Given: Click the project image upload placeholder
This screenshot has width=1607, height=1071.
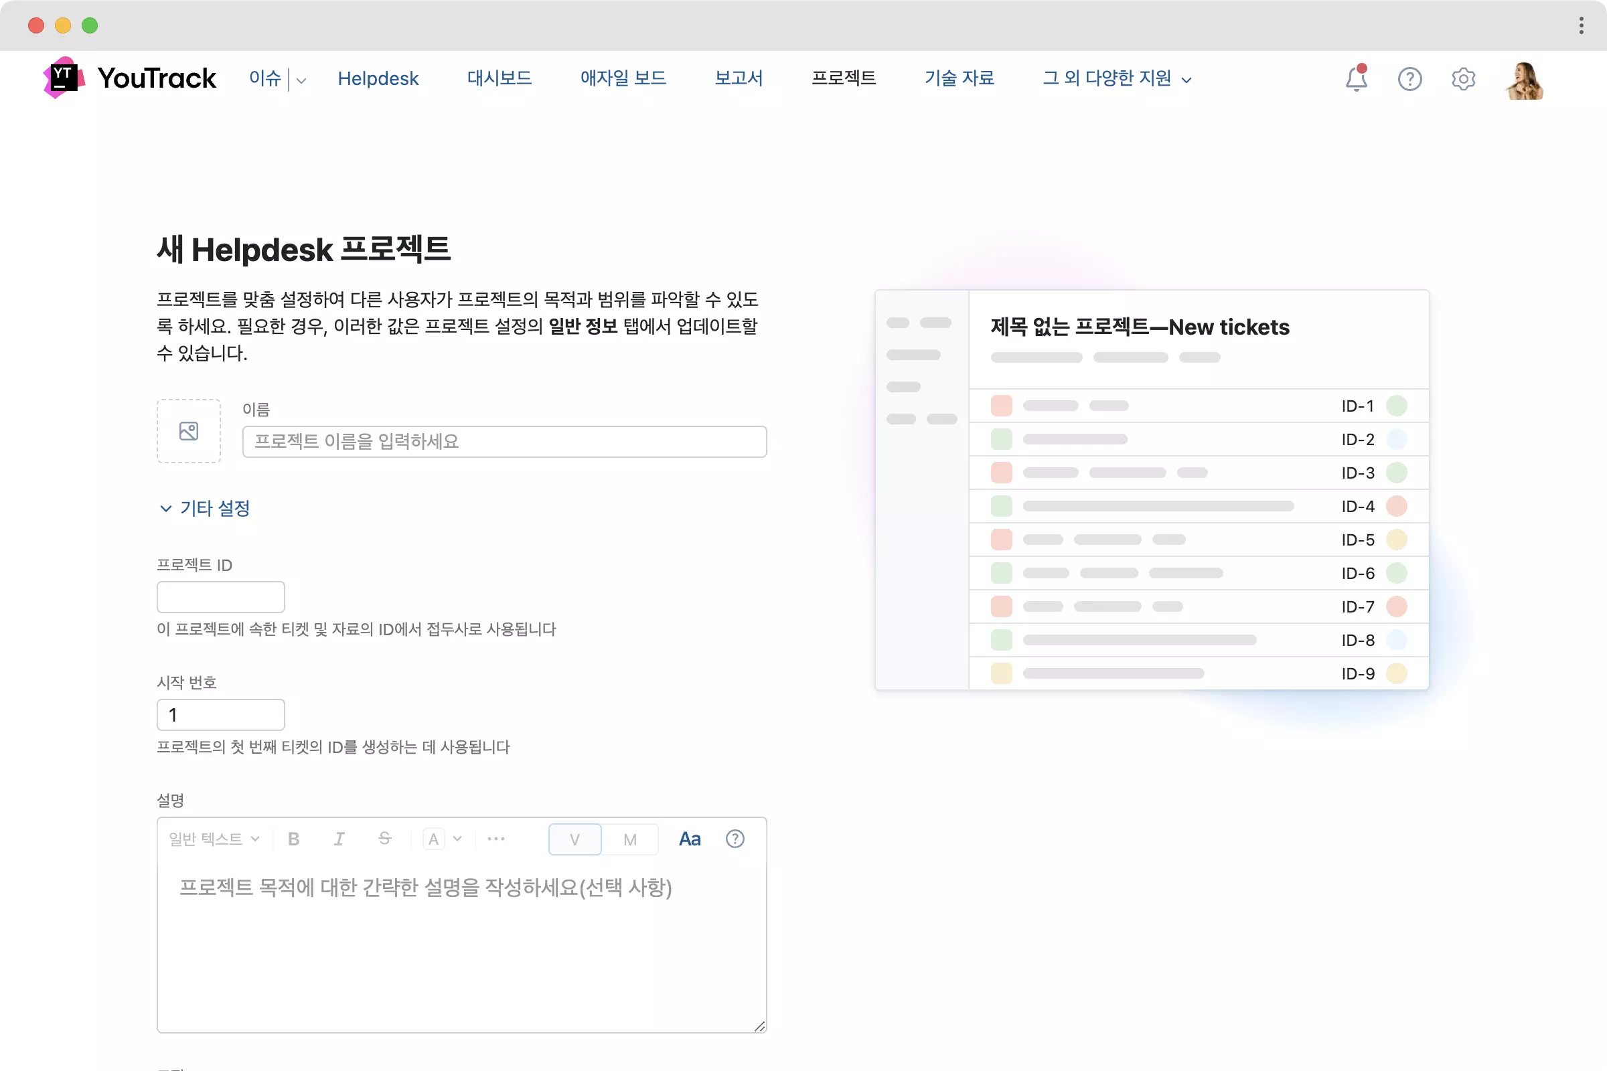Looking at the screenshot, I should click(x=189, y=431).
